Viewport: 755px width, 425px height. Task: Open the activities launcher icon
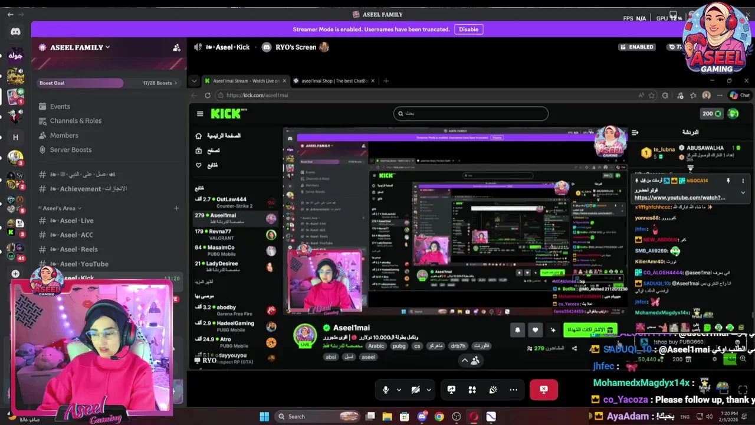pyautogui.click(x=472, y=390)
